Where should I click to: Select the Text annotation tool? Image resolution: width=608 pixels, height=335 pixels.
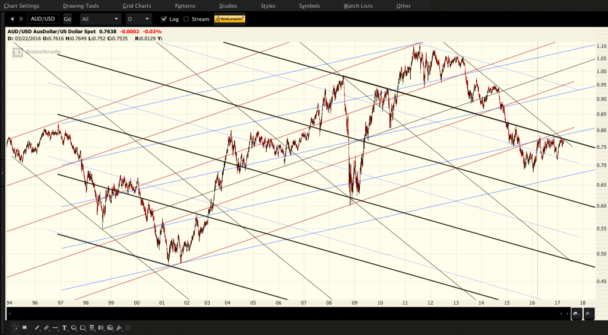point(64,328)
